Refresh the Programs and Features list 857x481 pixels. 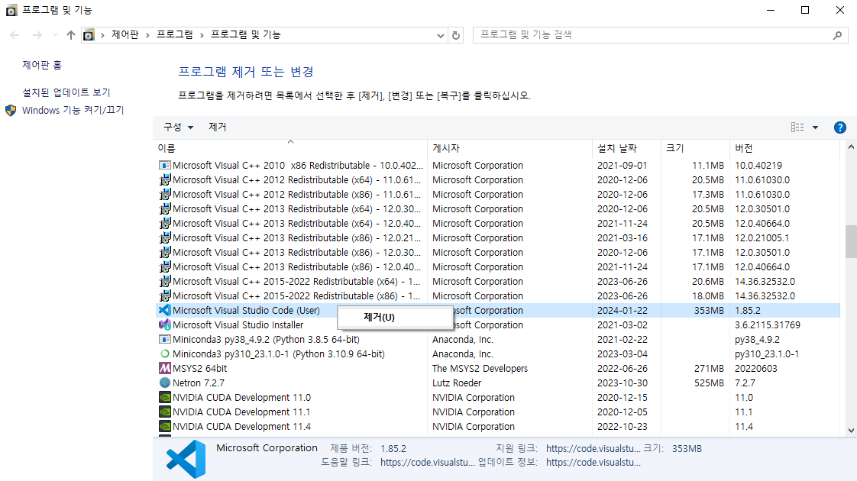pyautogui.click(x=456, y=36)
